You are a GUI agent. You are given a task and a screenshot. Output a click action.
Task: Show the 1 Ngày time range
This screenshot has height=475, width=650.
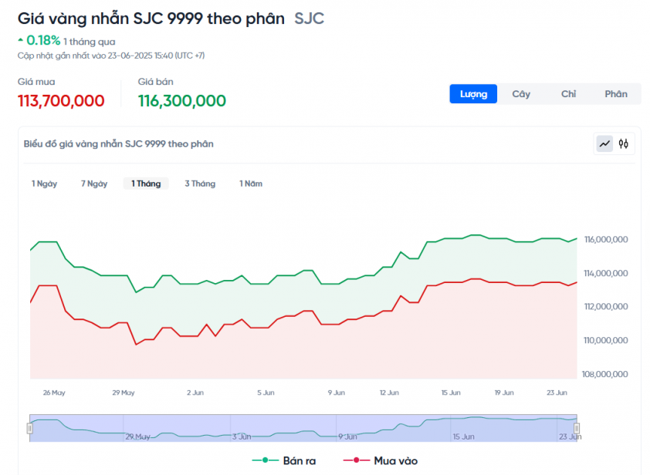[x=44, y=184]
